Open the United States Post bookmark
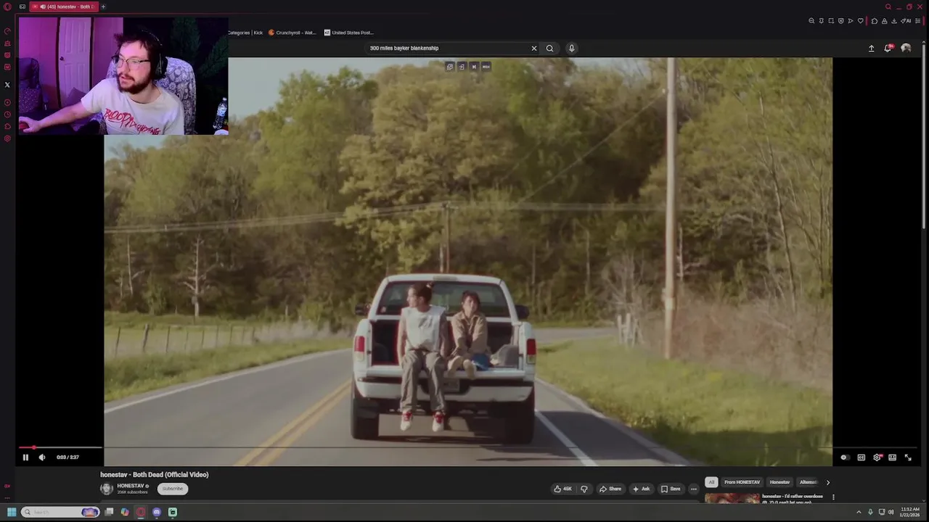Screen dimensions: 929x522 point(349,33)
